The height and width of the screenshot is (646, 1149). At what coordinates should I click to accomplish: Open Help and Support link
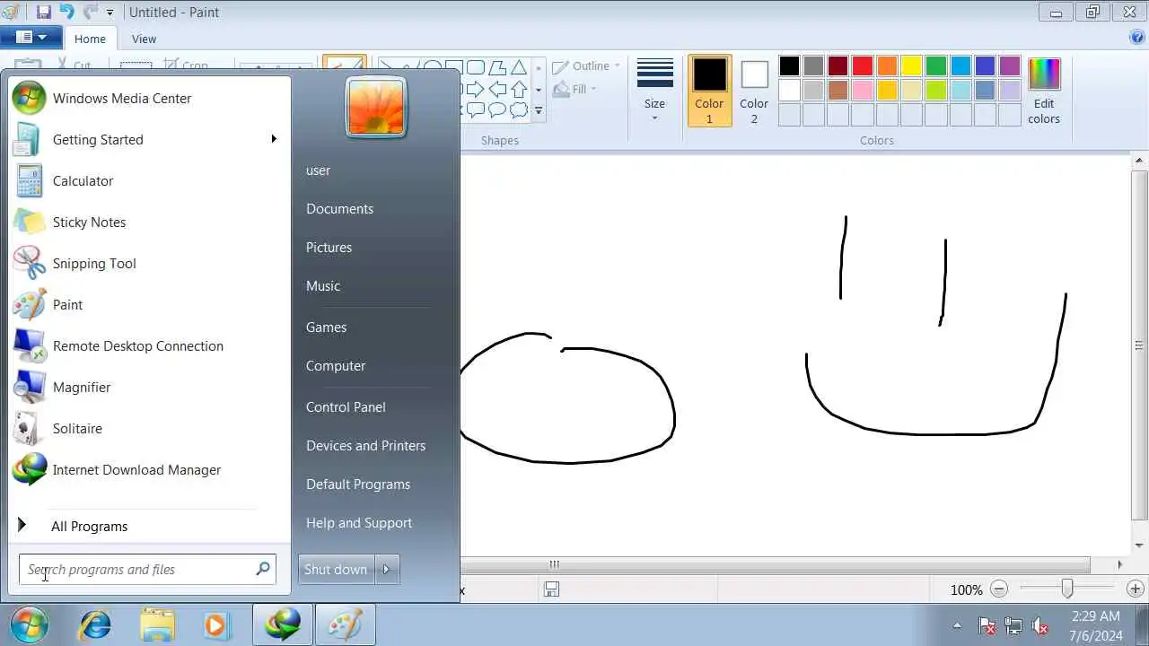point(359,523)
